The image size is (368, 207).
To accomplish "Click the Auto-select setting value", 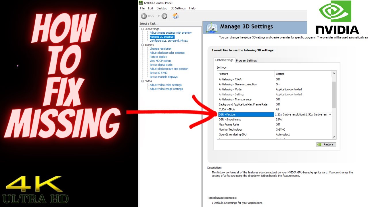I will pyautogui.click(x=283, y=135).
